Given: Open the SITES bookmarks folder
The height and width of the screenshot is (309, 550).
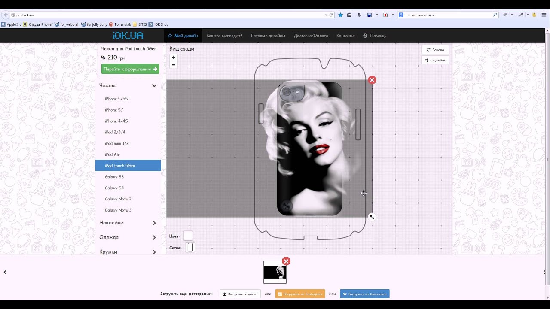Looking at the screenshot, I should (140, 24).
